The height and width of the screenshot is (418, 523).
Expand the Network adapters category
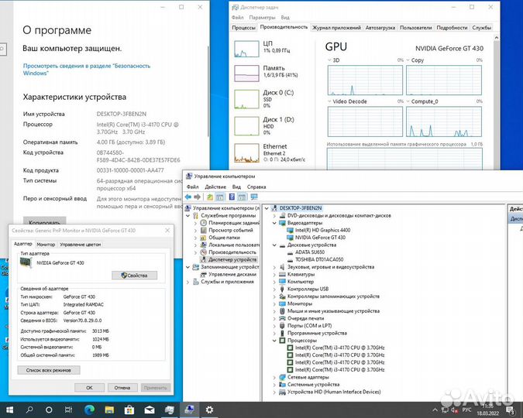click(x=274, y=377)
